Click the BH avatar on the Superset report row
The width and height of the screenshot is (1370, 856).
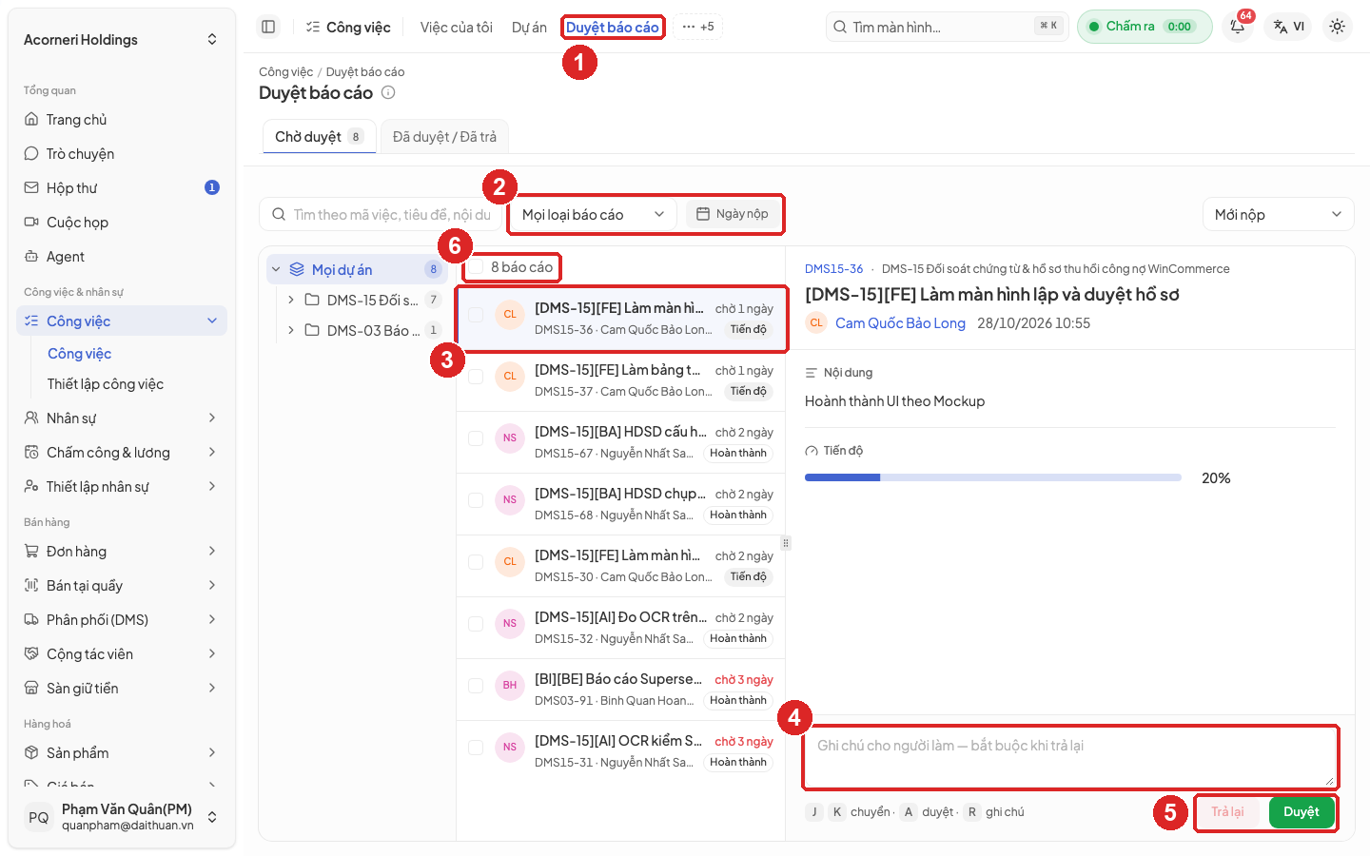(510, 685)
